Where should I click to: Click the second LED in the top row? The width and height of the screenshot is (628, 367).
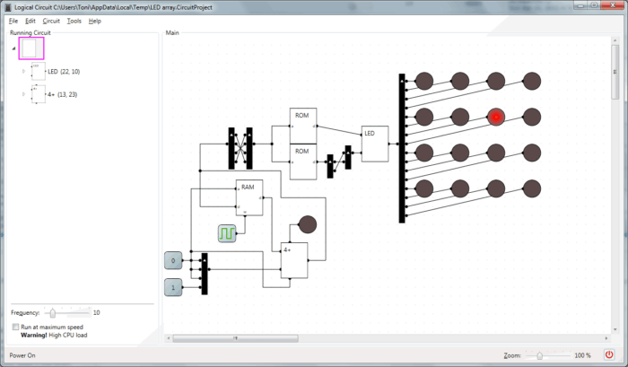tap(460, 81)
